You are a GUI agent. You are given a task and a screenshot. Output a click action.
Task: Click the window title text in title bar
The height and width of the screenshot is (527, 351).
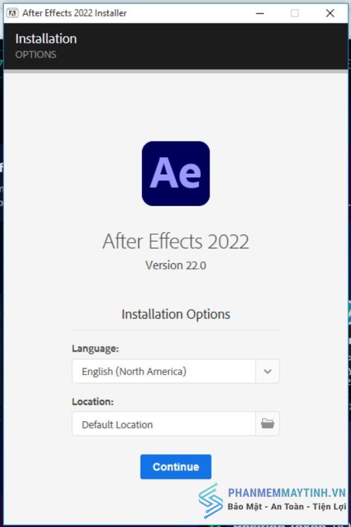(x=75, y=13)
